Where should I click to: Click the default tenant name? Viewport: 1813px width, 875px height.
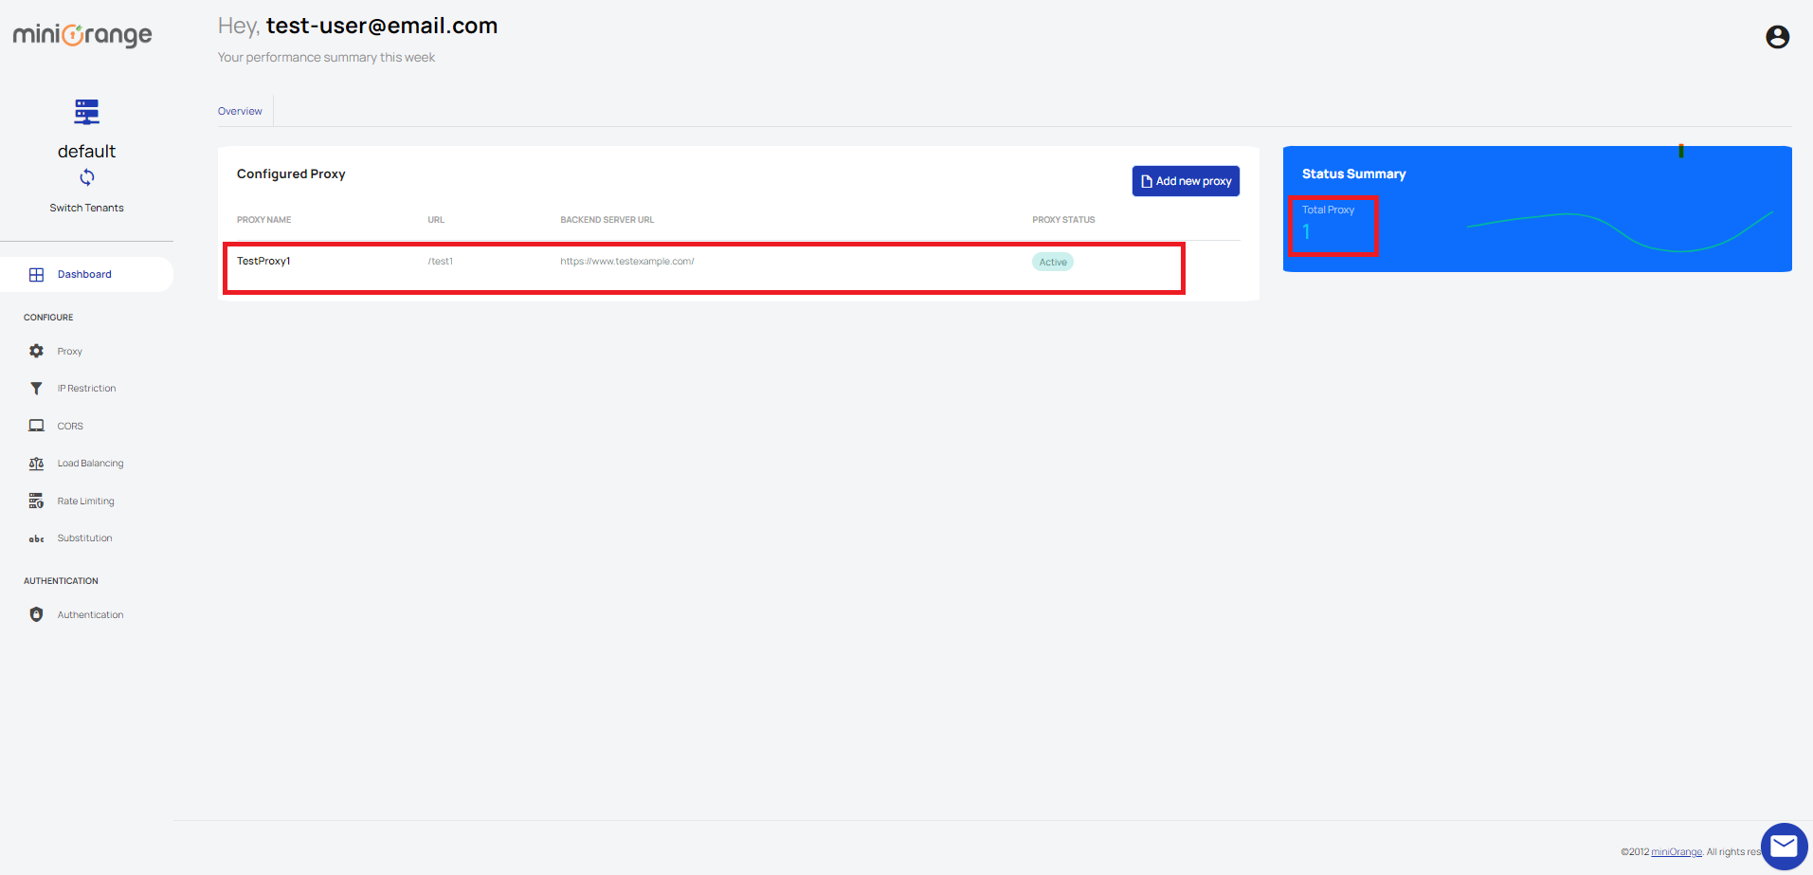click(86, 151)
